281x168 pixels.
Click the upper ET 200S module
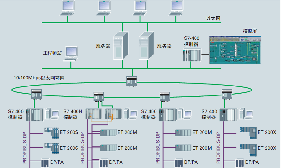52,133
